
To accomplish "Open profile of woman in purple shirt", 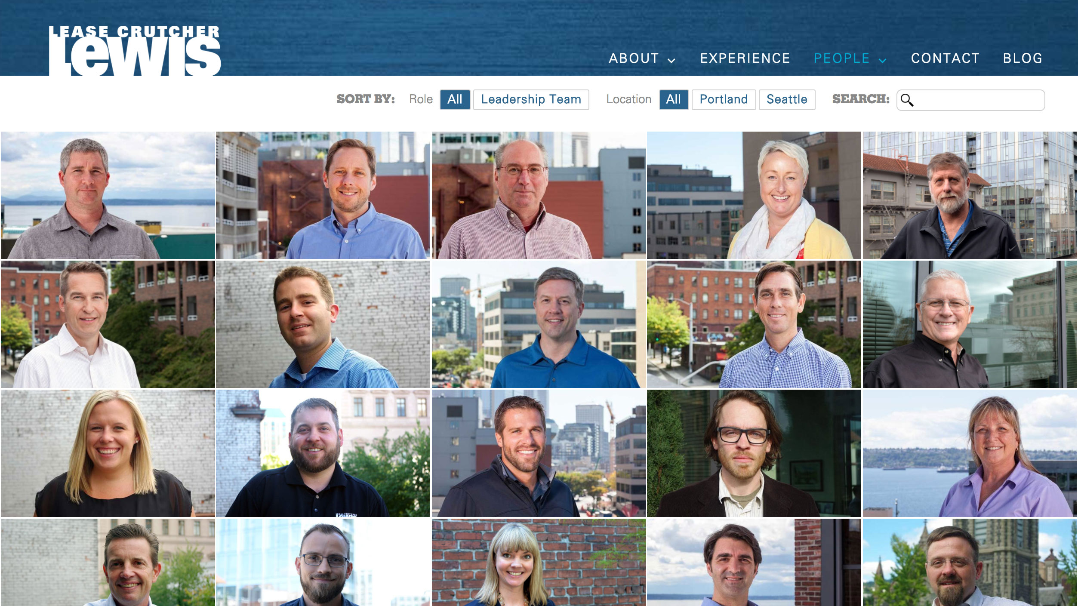I will [x=970, y=453].
